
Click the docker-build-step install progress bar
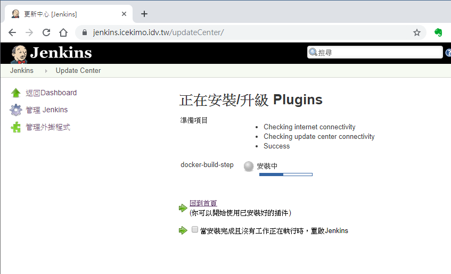click(x=285, y=175)
